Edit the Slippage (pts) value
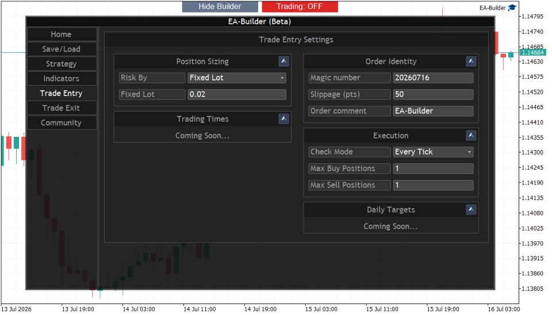The width and height of the screenshot is (552, 315). (x=433, y=94)
